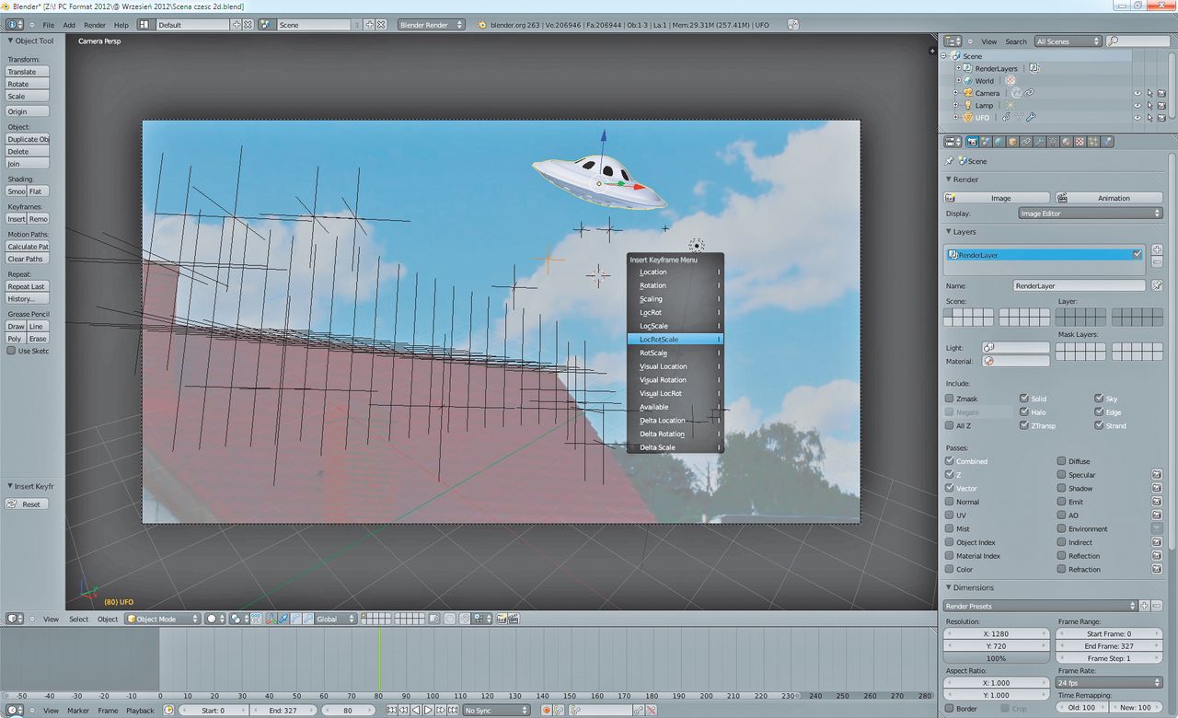The width and height of the screenshot is (1178, 718).
Task: Open the Render menu in top bar
Action: (95, 25)
